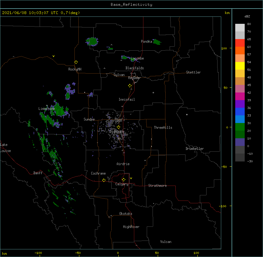Click the red 65 dBZ legend swatch
This screenshot has width=263, height=257.
click(x=240, y=43)
